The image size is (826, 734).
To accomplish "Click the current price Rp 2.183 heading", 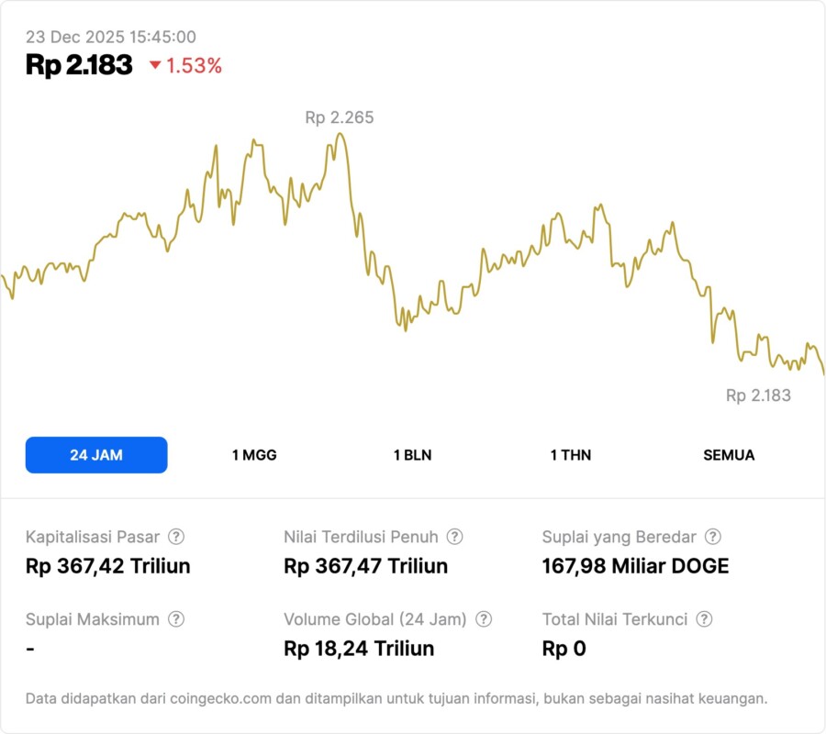I will click(x=79, y=65).
